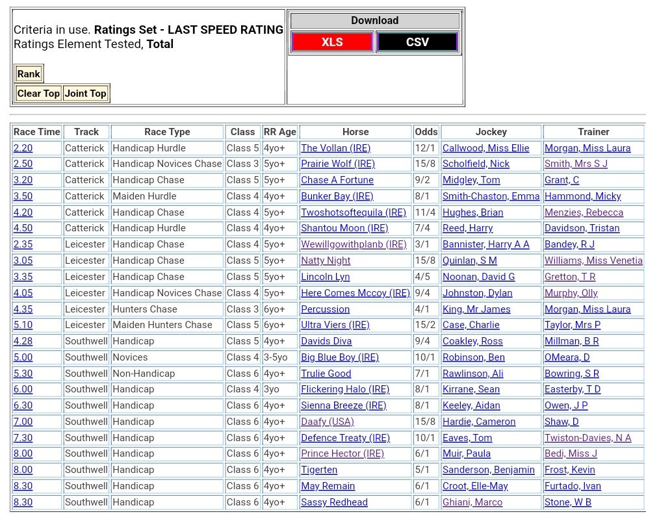View jockey King, Mr James
Screen dimensions: 646x523
pos(476,309)
